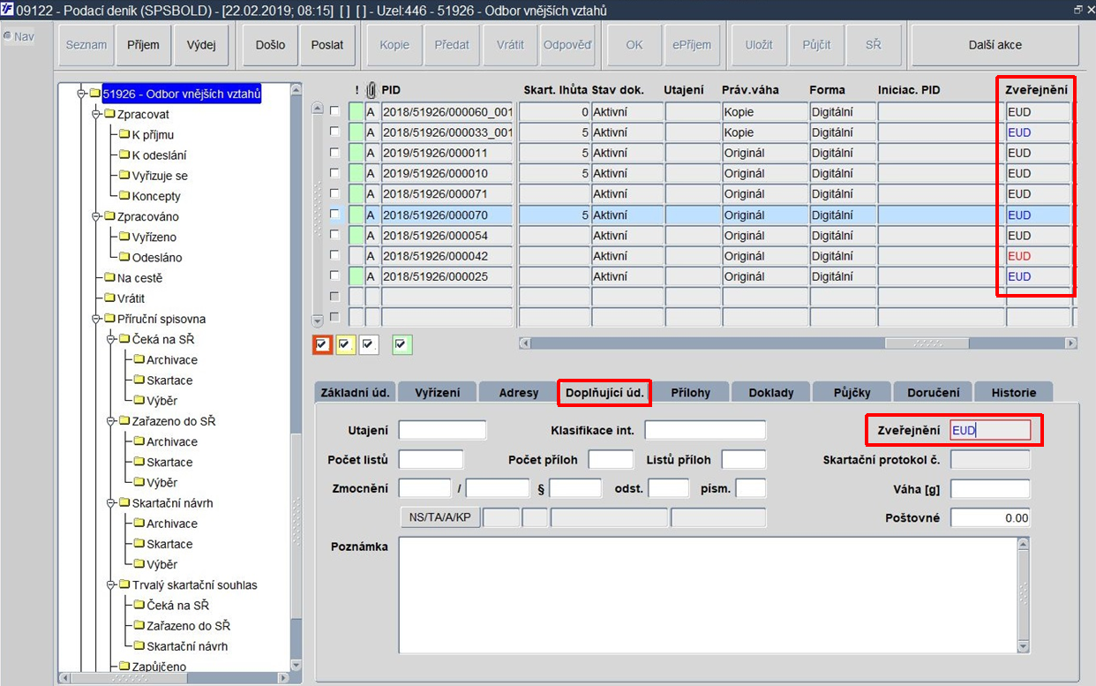Click the K příjmu folder icon
1096x686 pixels.
tap(124, 135)
